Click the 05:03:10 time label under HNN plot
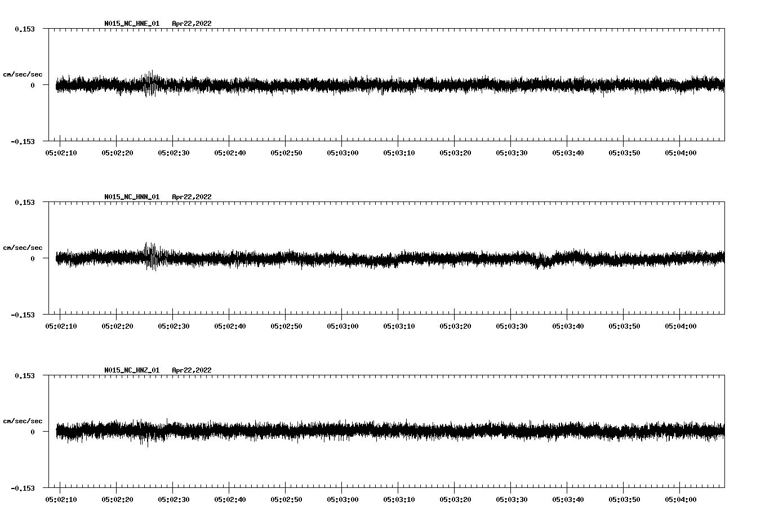This screenshot has height=520, width=765. point(399,326)
